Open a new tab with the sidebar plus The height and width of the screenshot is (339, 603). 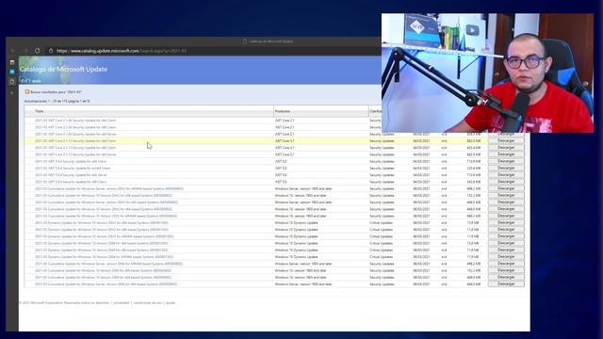click(12, 92)
